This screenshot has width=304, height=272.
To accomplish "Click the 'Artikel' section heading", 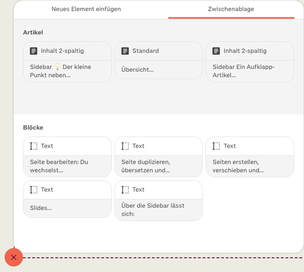I will 33,32.
